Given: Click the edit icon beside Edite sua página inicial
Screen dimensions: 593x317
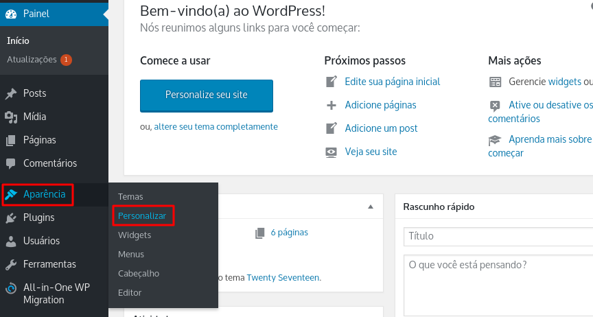Looking at the screenshot, I should tap(332, 82).
